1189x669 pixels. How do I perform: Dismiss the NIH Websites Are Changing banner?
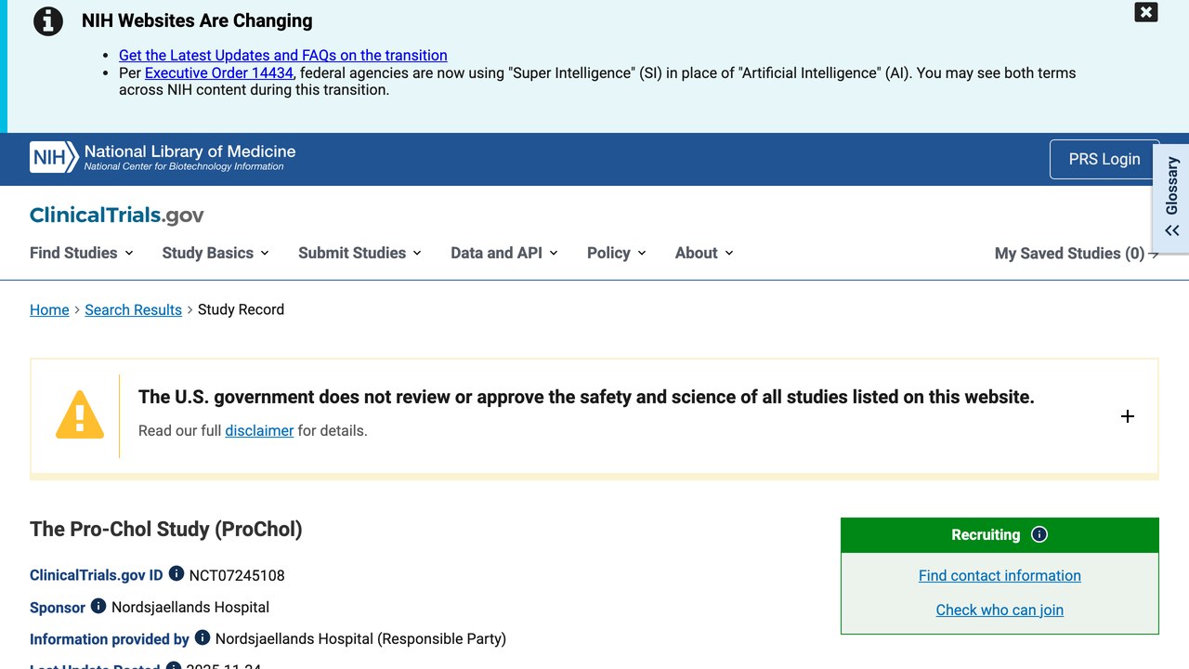click(1145, 12)
